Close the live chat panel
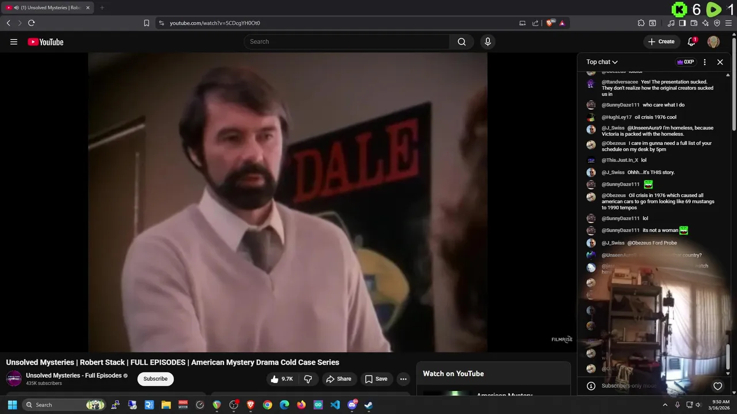 pos(720,62)
